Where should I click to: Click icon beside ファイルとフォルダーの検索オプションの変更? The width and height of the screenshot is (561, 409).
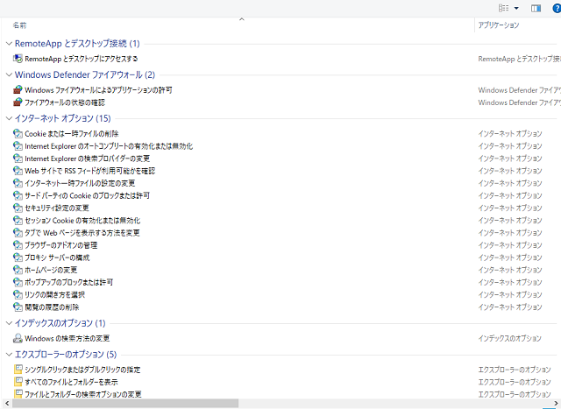pos(18,394)
